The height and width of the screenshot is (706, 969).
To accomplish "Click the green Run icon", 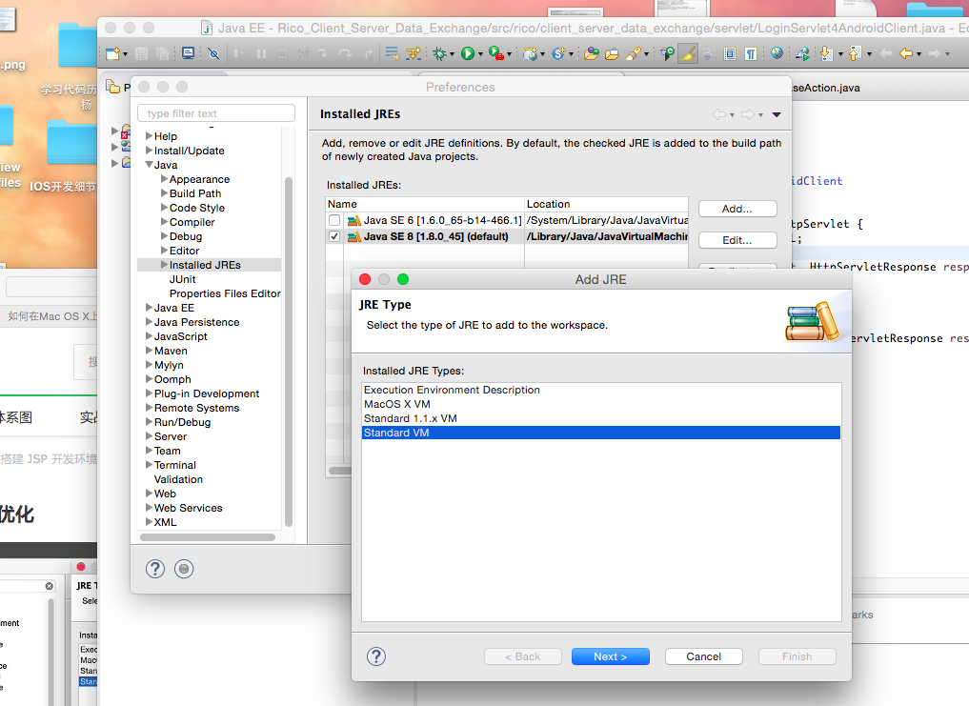I will (x=468, y=53).
